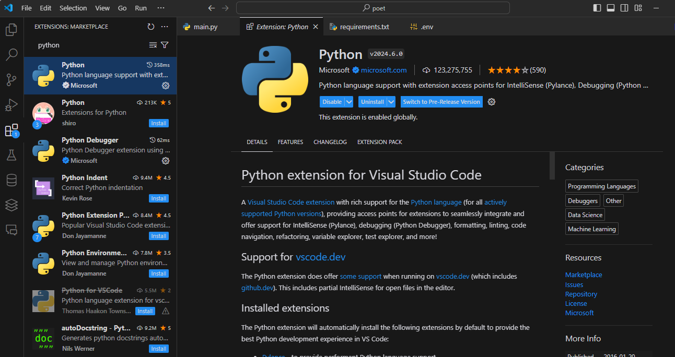Viewport: 675px width, 357px height.
Task: Select the FEATURES tab
Action: (290, 142)
